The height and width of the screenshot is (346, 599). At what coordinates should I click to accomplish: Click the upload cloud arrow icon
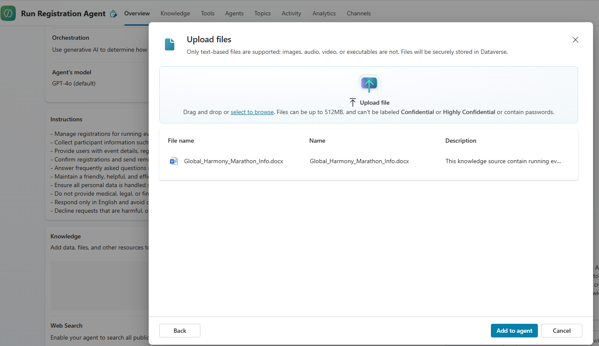[369, 84]
